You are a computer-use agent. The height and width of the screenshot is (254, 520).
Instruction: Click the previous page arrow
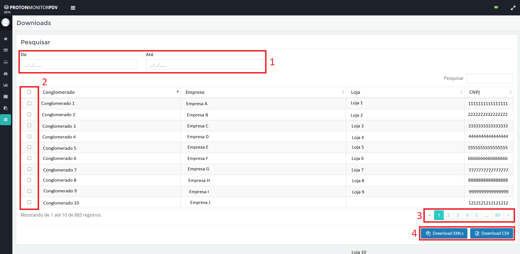pos(429,215)
